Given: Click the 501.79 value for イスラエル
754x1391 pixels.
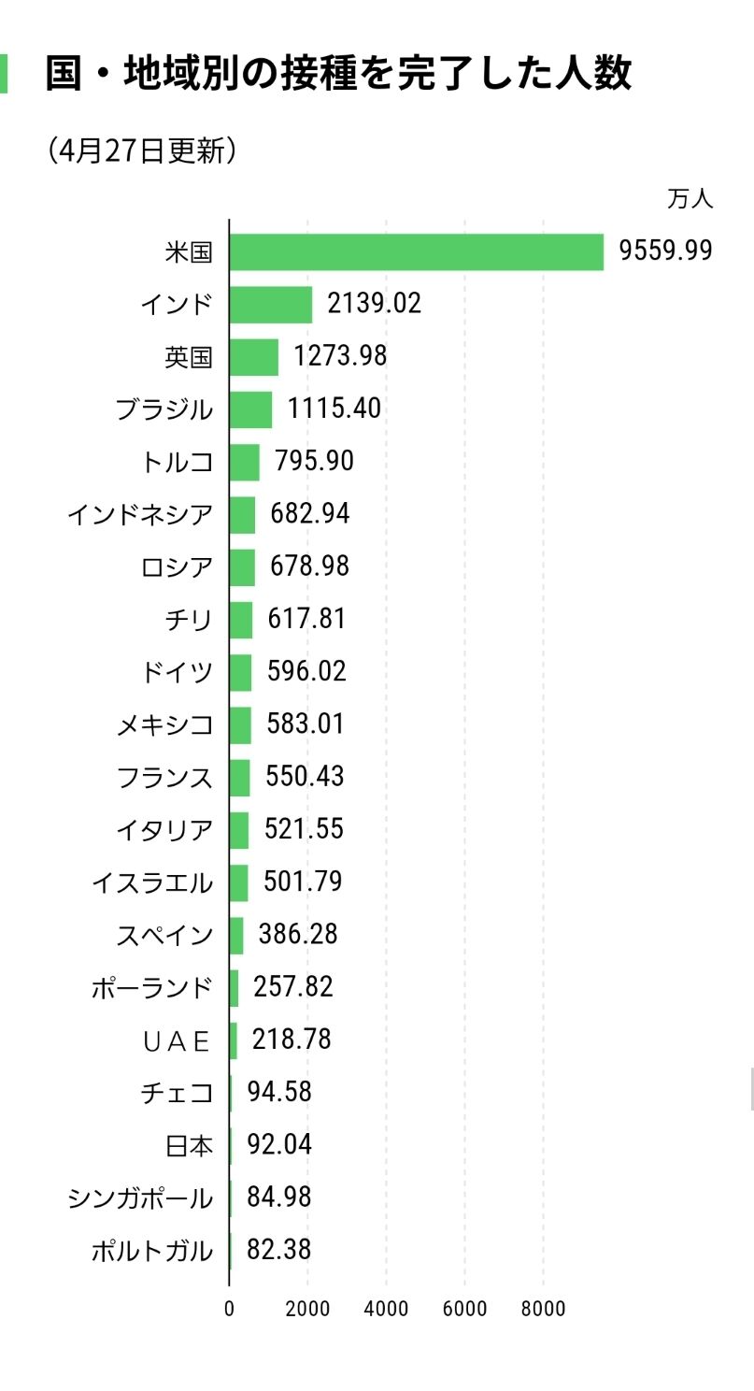Looking at the screenshot, I should click(x=303, y=882).
